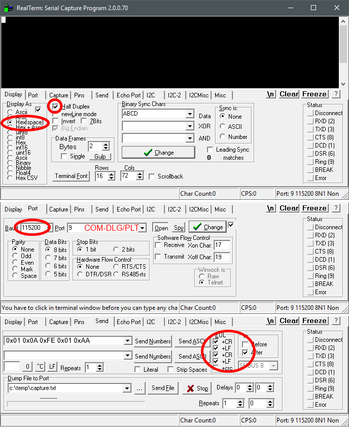Click the 0 button next to ^C

pos(27,367)
